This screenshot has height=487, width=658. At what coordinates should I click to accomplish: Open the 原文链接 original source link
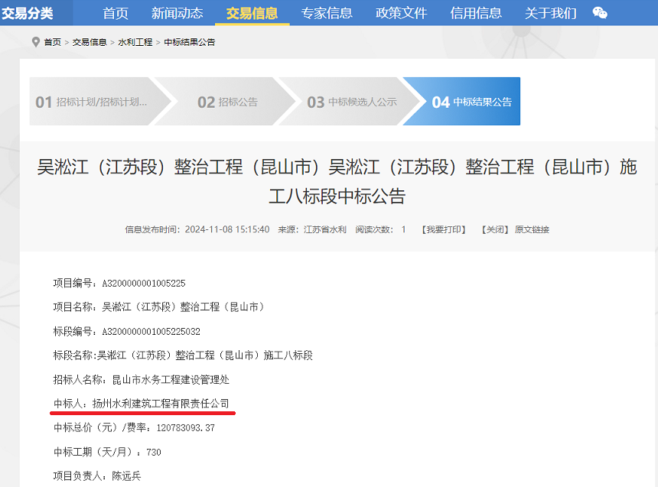(532, 229)
